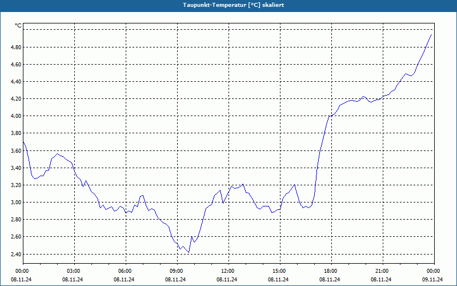Click the 12:00 time label
Screen dimensions: 457x286
tap(227, 271)
